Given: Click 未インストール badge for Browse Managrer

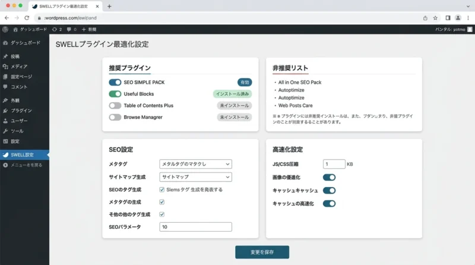Looking at the screenshot, I should [235, 117].
